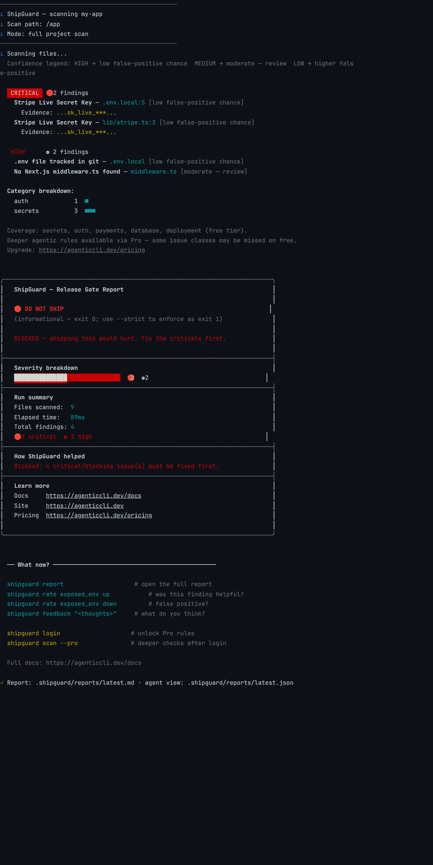Screen dimensions: 433x865
Task: Click the red CRITICAL severity badge
Action: pos(25,93)
